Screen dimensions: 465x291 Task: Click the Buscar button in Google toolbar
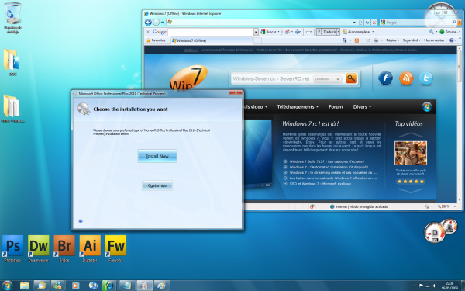(x=268, y=32)
